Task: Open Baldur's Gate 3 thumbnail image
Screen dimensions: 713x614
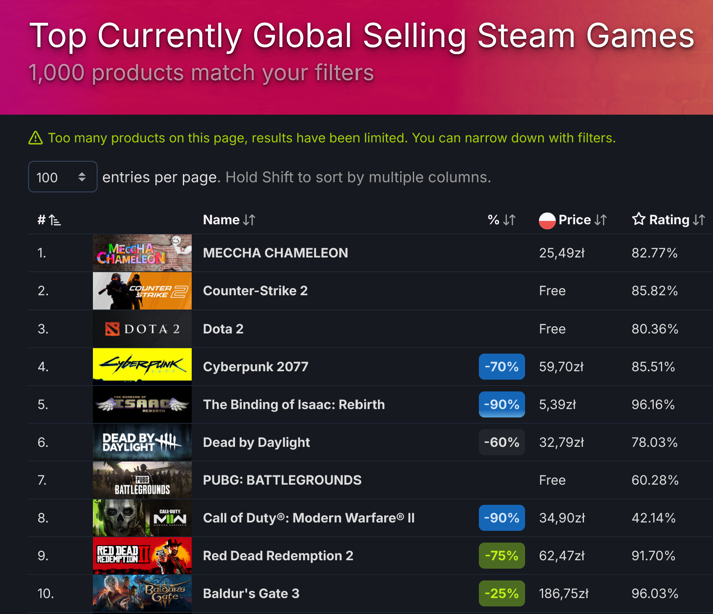Action: click(142, 593)
